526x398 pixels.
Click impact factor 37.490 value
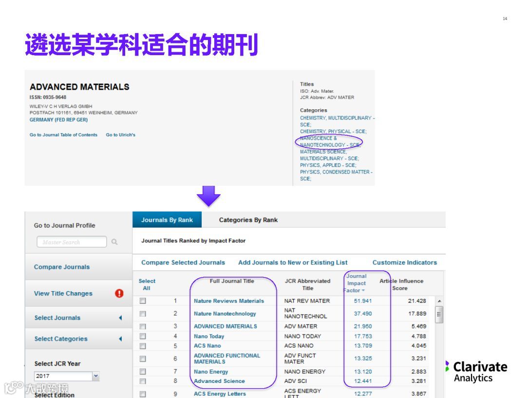point(363,313)
